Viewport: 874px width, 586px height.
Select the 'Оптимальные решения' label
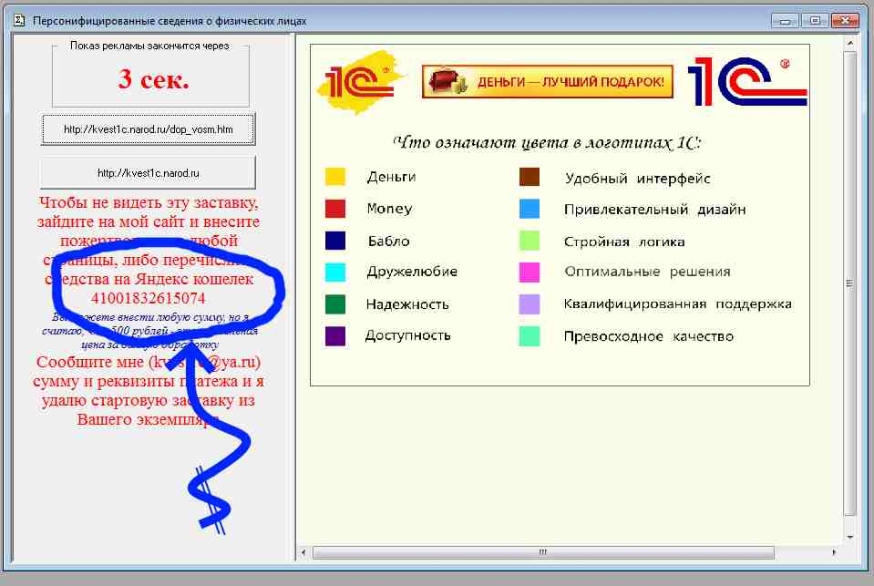(x=647, y=272)
